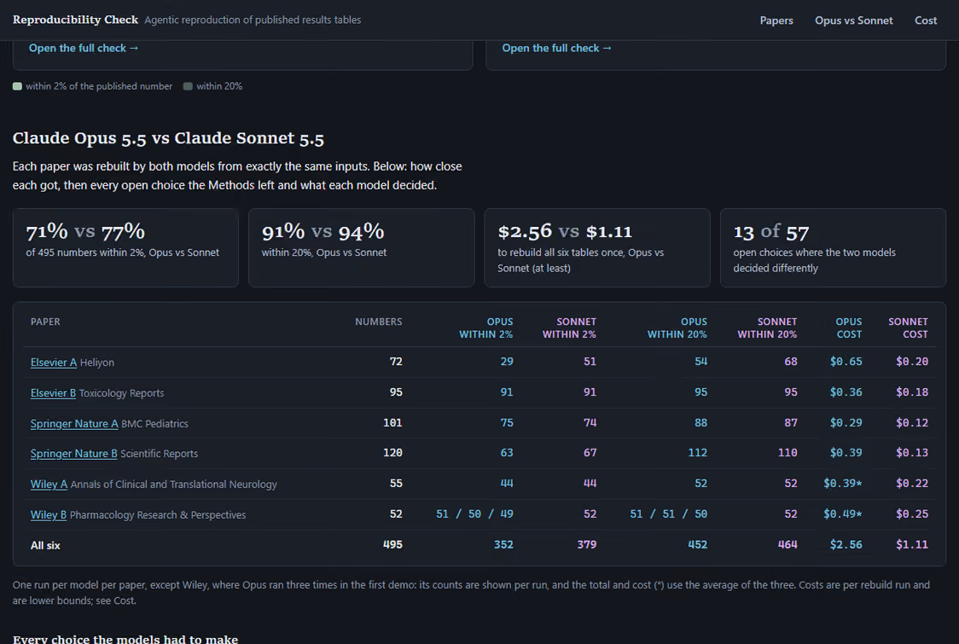
Task: Select the 91% vs 94% stat card
Action: [x=362, y=247]
